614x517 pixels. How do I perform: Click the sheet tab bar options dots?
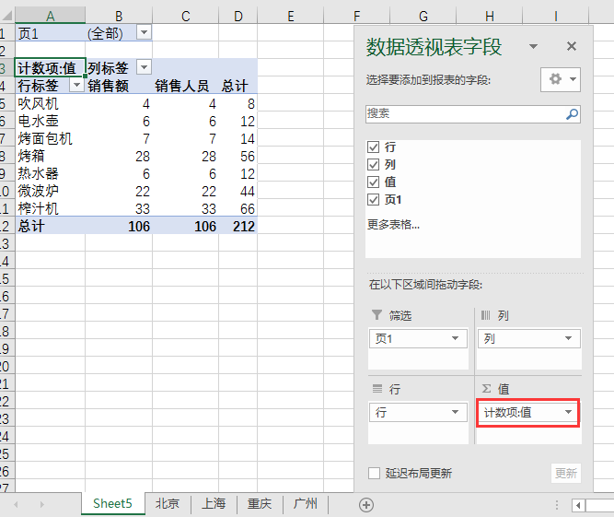pos(556,505)
